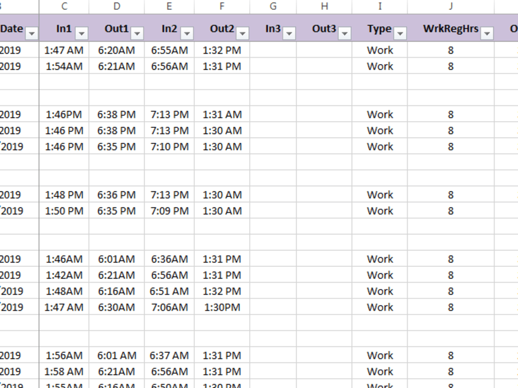Select column D header
This screenshot has height=388, width=518.
coord(117,7)
